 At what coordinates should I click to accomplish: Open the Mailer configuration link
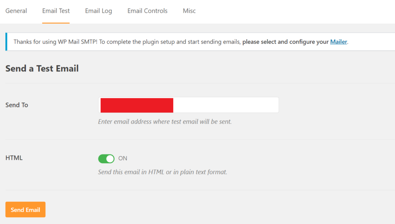click(x=338, y=42)
